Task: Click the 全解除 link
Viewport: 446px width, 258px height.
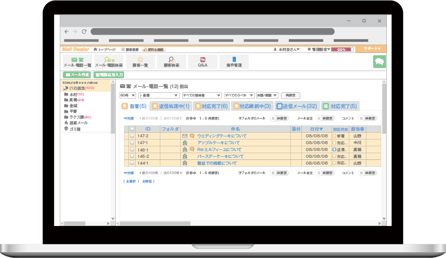Action: point(147,181)
